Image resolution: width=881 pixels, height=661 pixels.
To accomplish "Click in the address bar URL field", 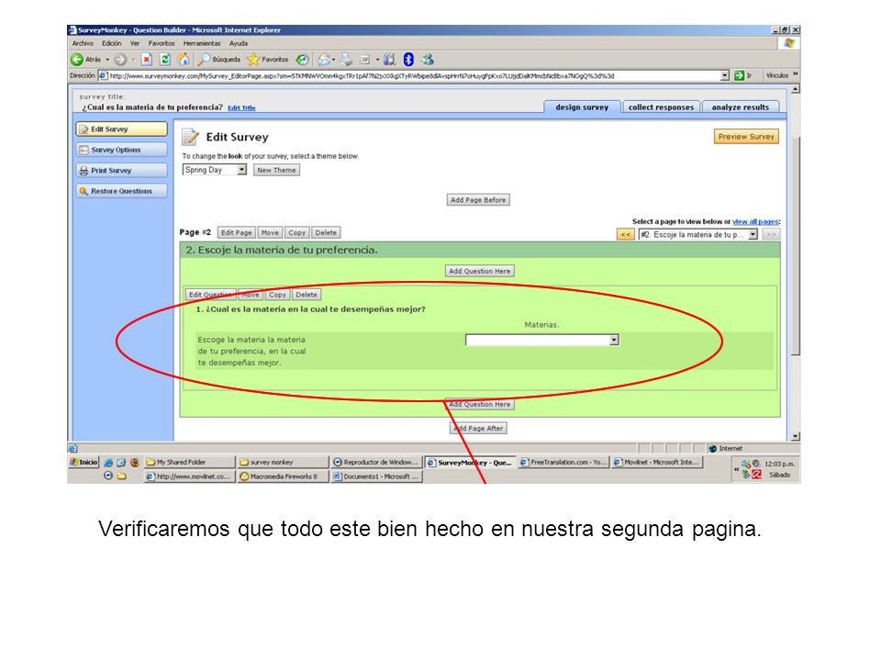I will (413, 75).
